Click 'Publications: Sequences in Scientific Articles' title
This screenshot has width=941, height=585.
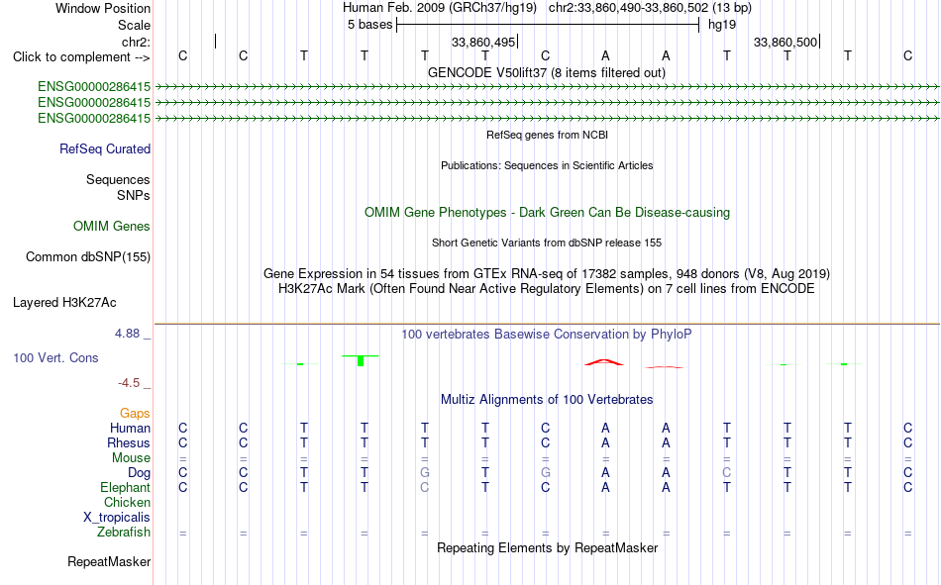(x=547, y=165)
